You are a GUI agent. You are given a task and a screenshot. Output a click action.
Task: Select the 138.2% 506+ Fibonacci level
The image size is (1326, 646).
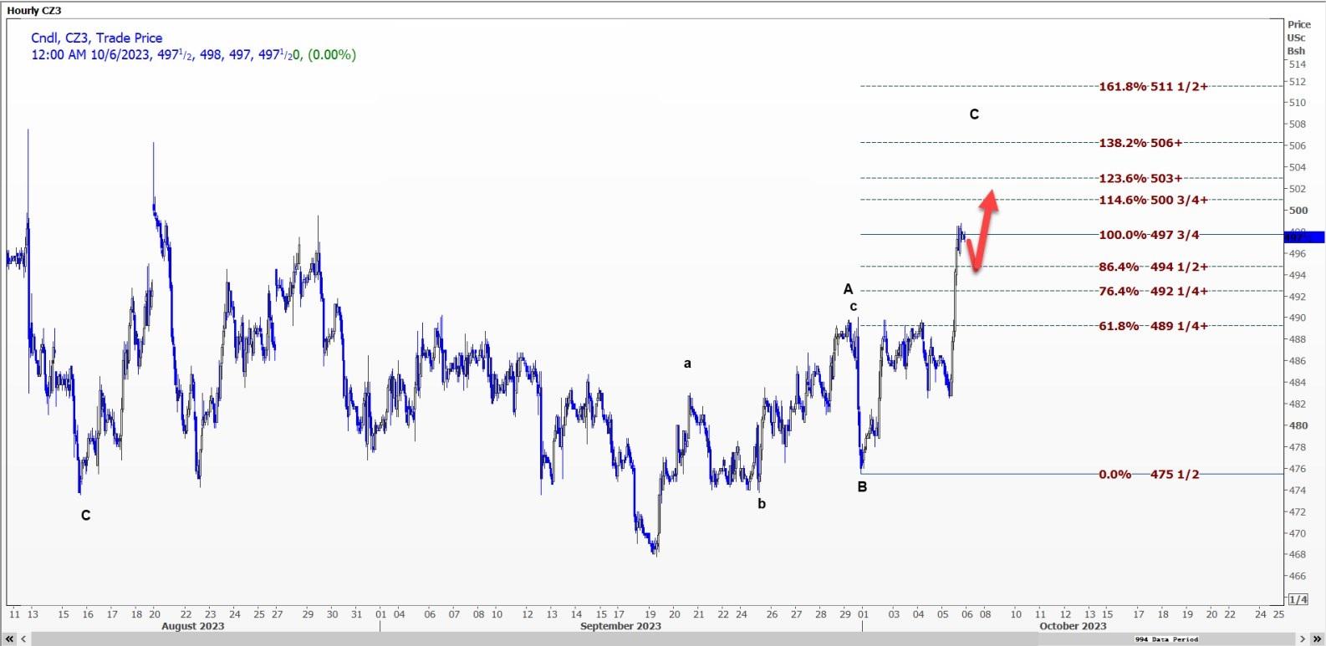[1140, 143]
